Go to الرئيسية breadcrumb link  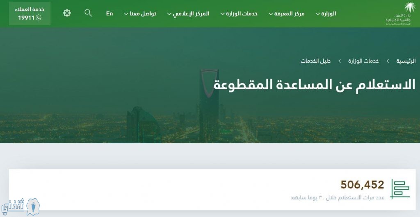click(x=406, y=61)
